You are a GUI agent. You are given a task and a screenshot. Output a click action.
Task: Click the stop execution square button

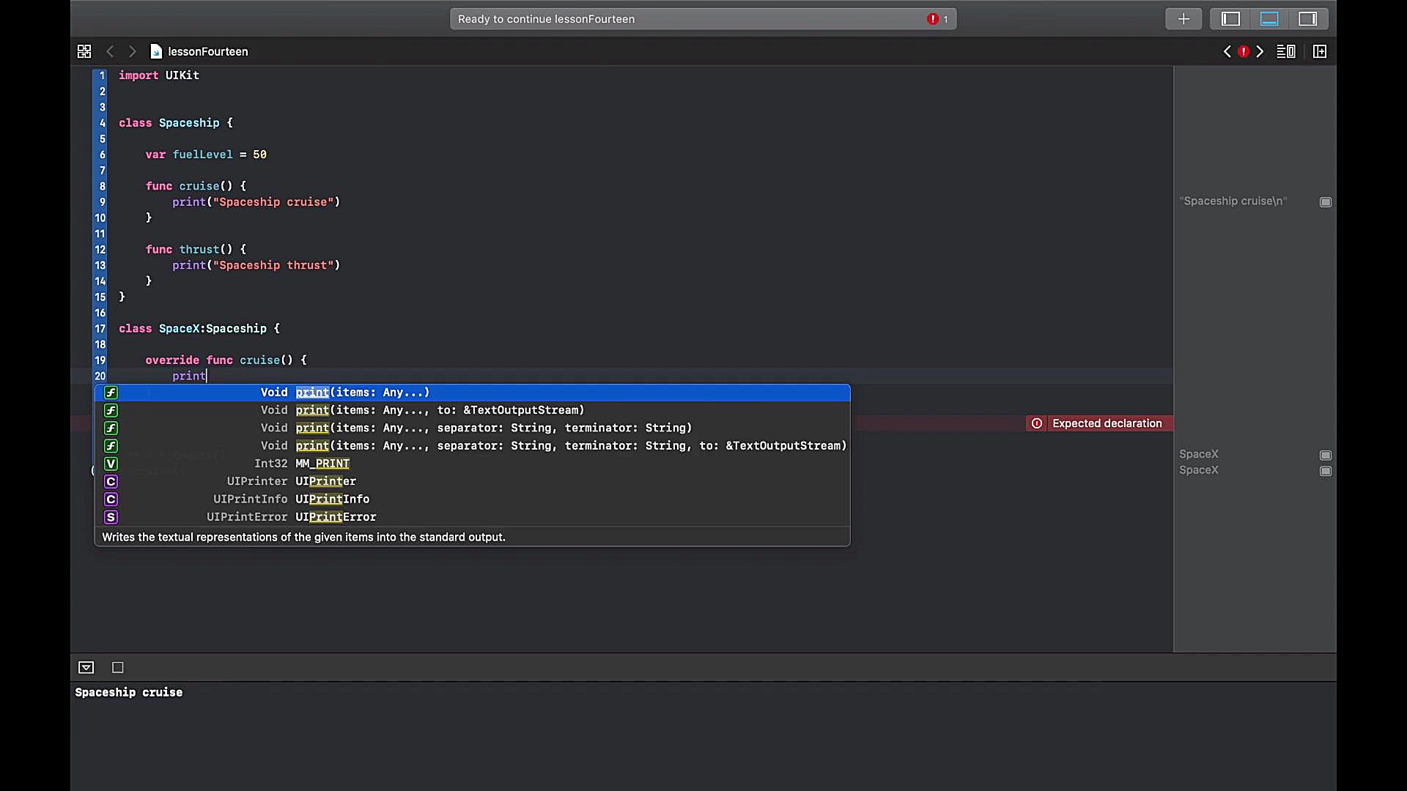(117, 667)
